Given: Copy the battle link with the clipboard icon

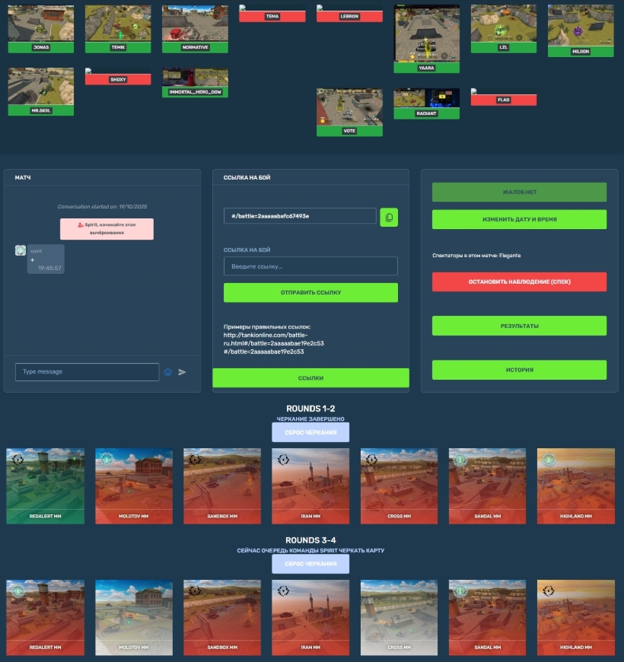Looking at the screenshot, I should pyautogui.click(x=389, y=217).
